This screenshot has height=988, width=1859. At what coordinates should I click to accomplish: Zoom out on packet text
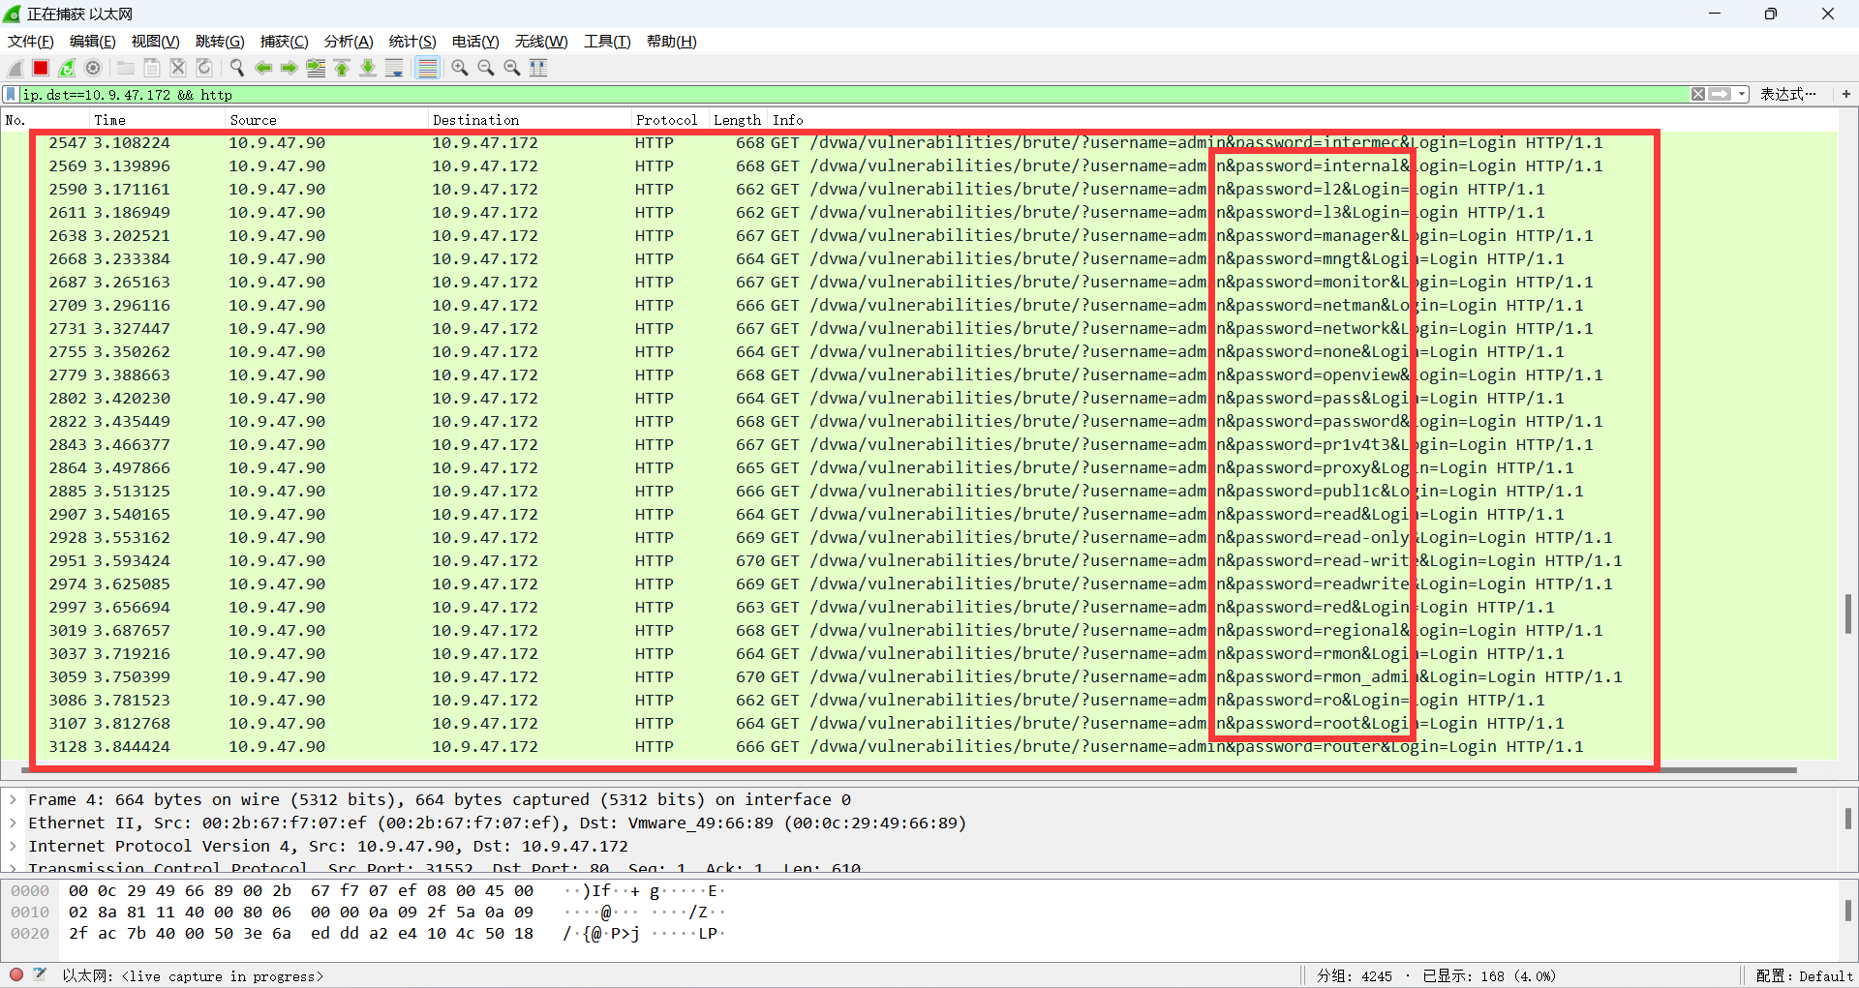tap(486, 68)
